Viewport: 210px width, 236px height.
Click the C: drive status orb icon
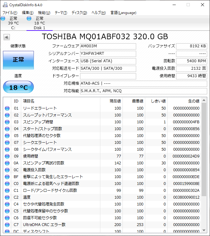[x=3, y=19]
